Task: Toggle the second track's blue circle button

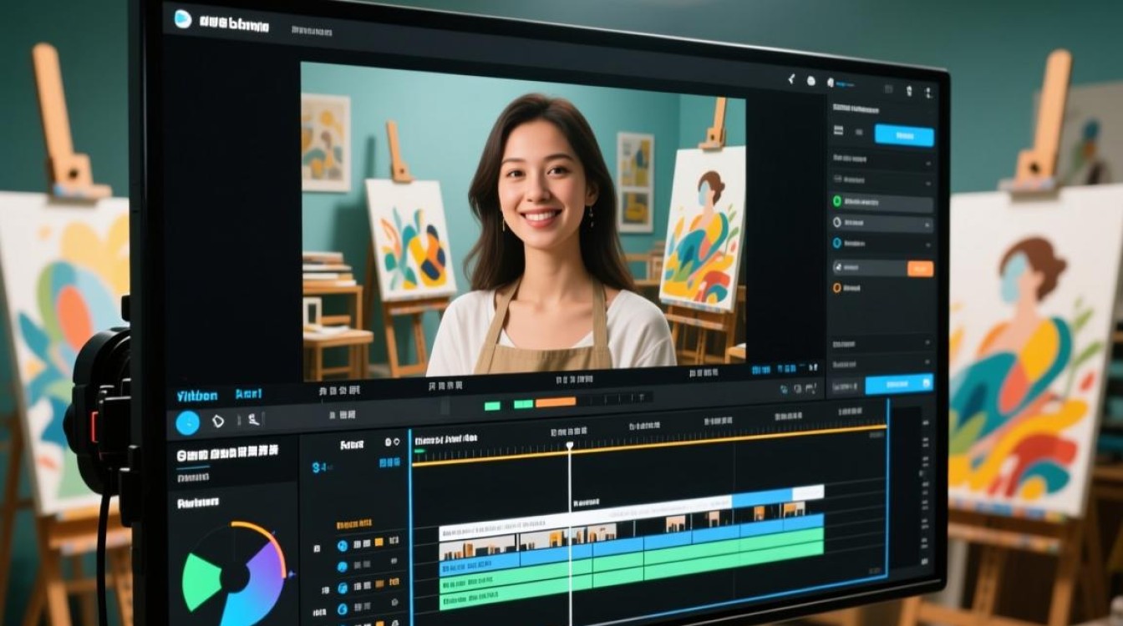Action: click(x=342, y=566)
